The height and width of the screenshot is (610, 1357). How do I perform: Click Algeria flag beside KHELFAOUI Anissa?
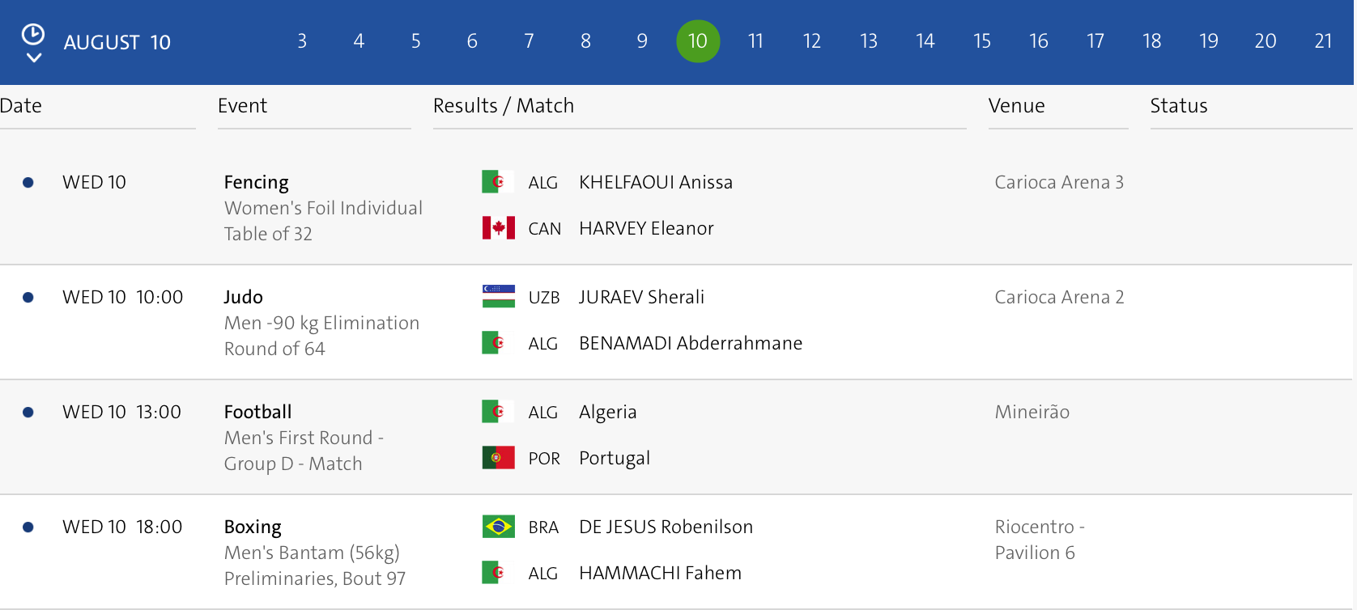pyautogui.click(x=498, y=182)
